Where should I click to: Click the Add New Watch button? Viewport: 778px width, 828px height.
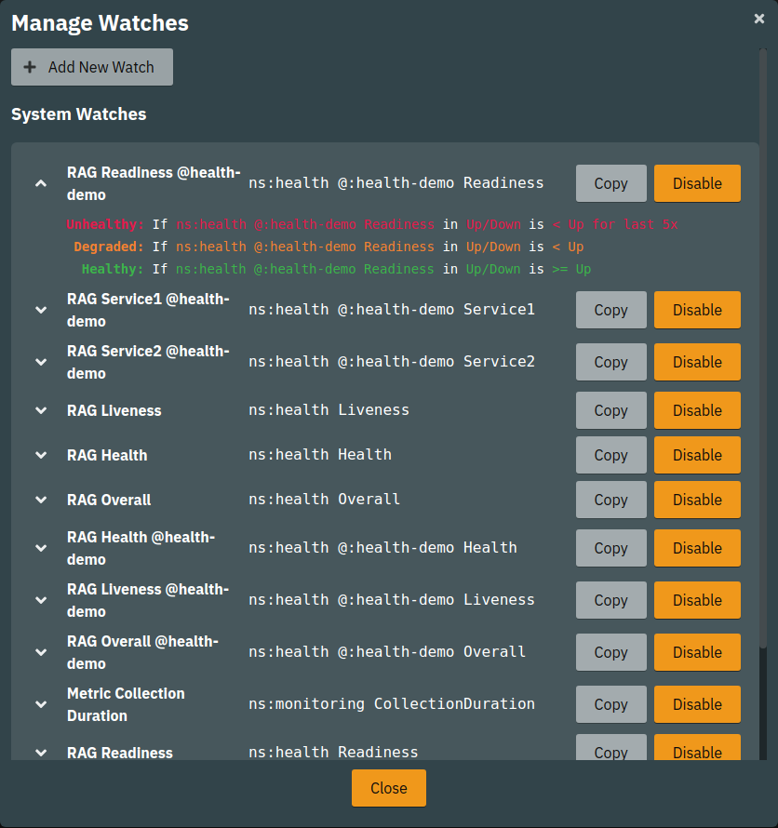92,67
